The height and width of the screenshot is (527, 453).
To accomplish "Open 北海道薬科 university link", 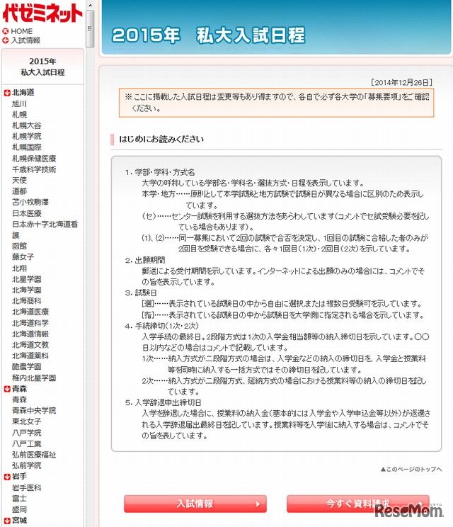I will [x=30, y=356].
